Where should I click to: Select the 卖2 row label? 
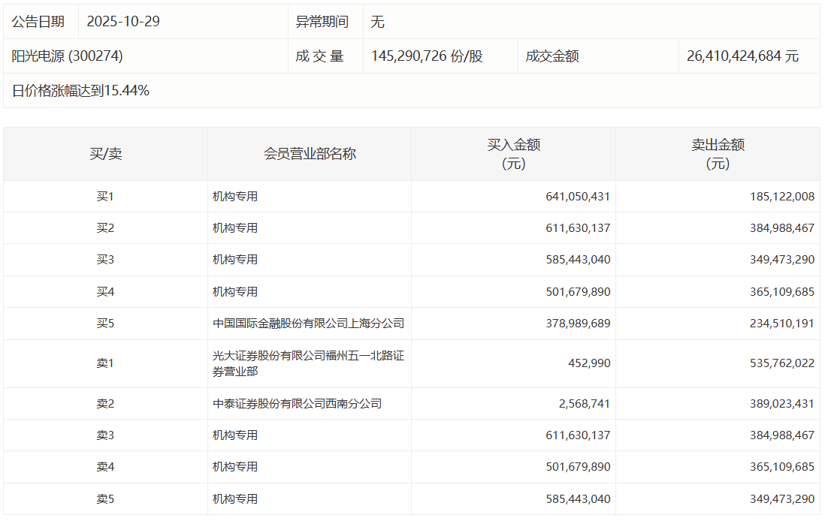click(105, 404)
